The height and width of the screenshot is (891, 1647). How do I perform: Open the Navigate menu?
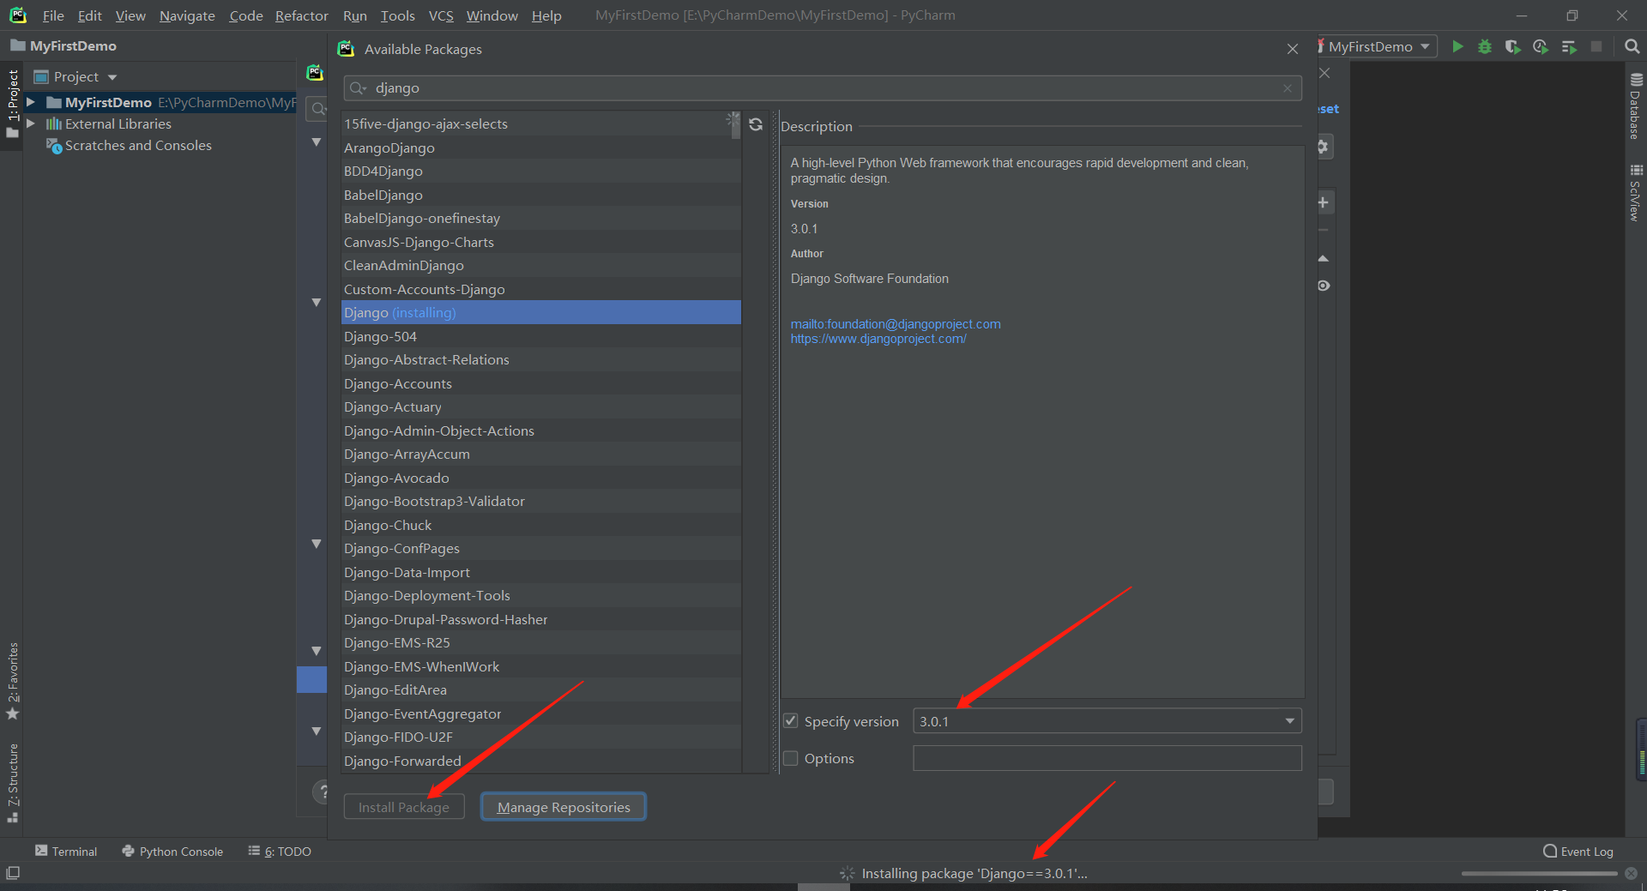click(187, 15)
